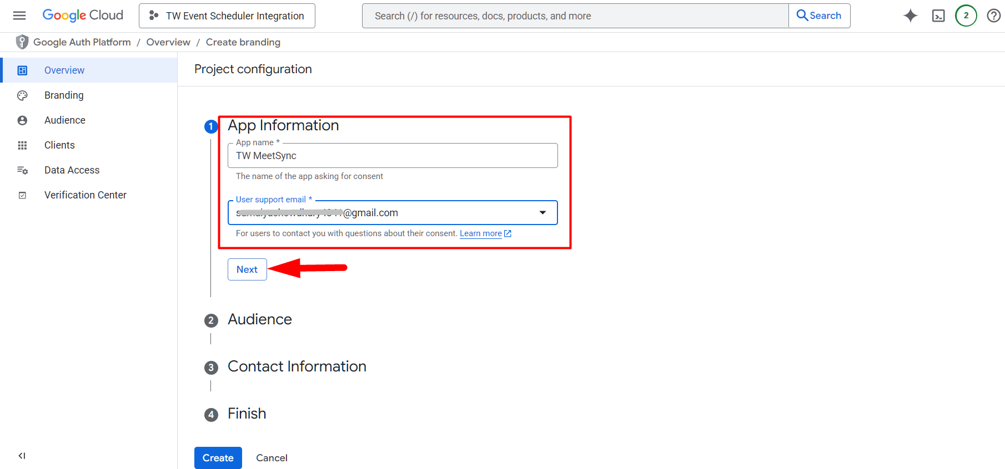Click helper text "The name of the app asking for consent"
This screenshot has height=469, width=1005.
309,176
